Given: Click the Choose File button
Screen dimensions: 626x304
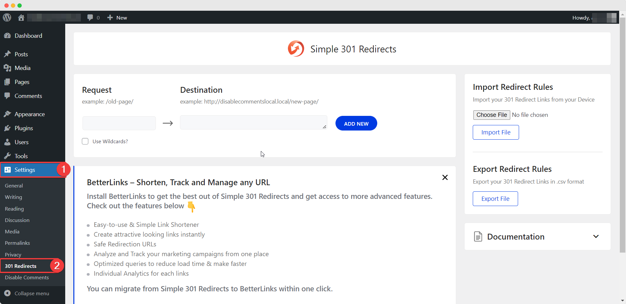Looking at the screenshot, I should pyautogui.click(x=492, y=115).
